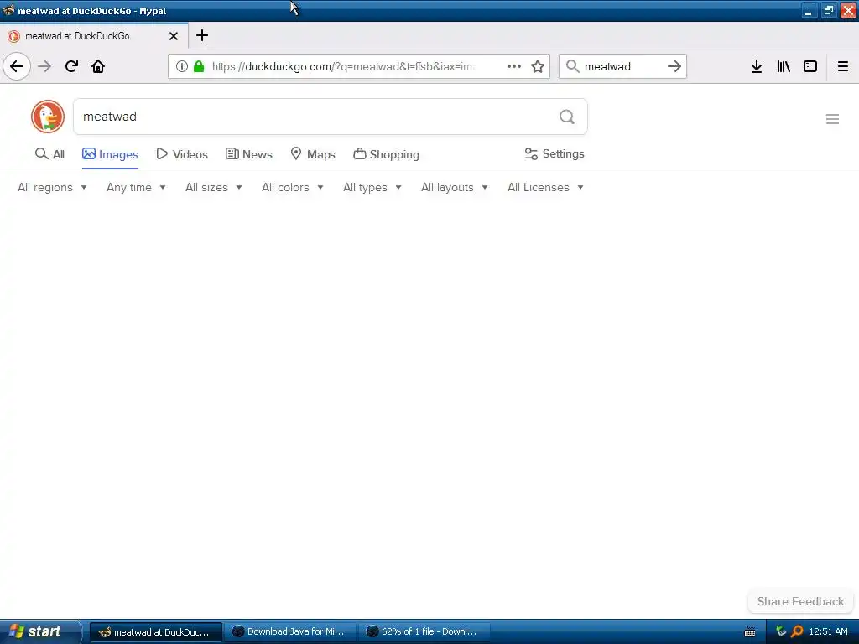The width and height of the screenshot is (859, 644).
Task: Open the Maps tab
Action: (x=313, y=154)
